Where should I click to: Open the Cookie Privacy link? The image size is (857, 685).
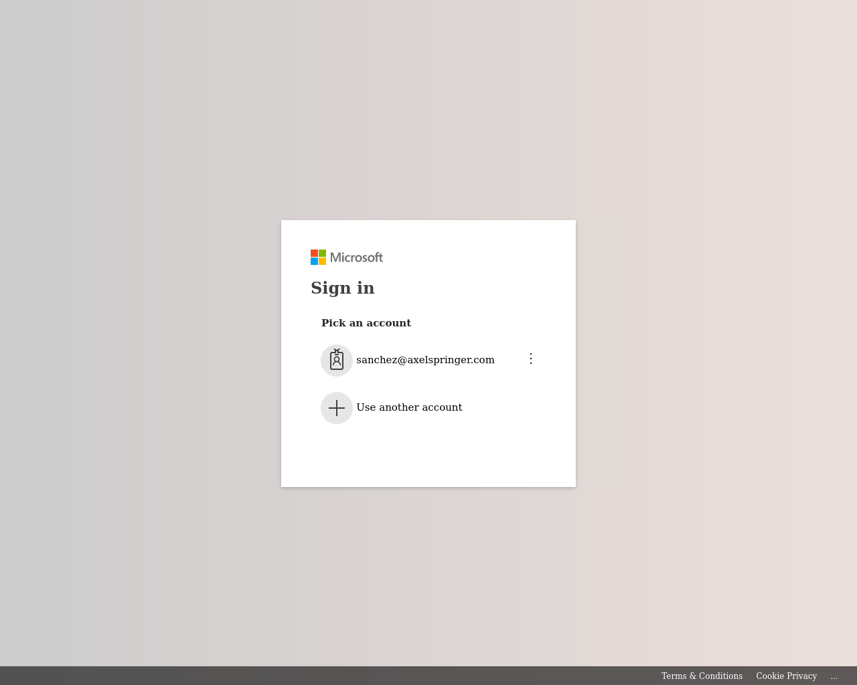[x=786, y=676]
